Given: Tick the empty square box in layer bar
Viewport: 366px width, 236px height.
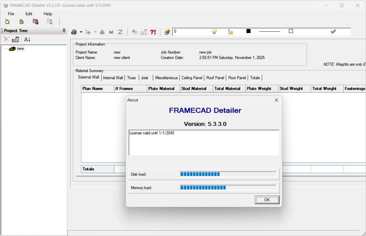Looking at the screenshot, I should (291, 31).
